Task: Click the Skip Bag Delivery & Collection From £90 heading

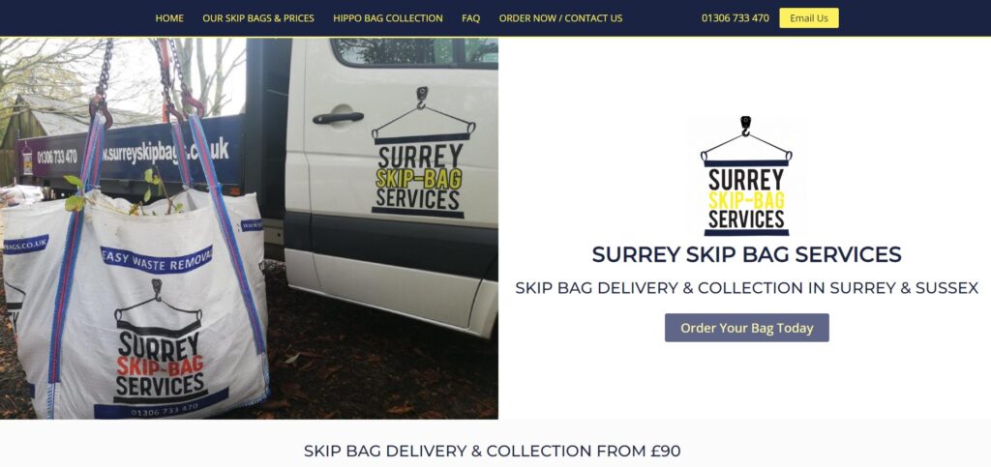Action: pyautogui.click(x=492, y=451)
